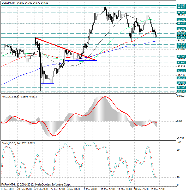Click the 92.800 price level label
Viewport: 186px width, 191px height.
[181, 63]
